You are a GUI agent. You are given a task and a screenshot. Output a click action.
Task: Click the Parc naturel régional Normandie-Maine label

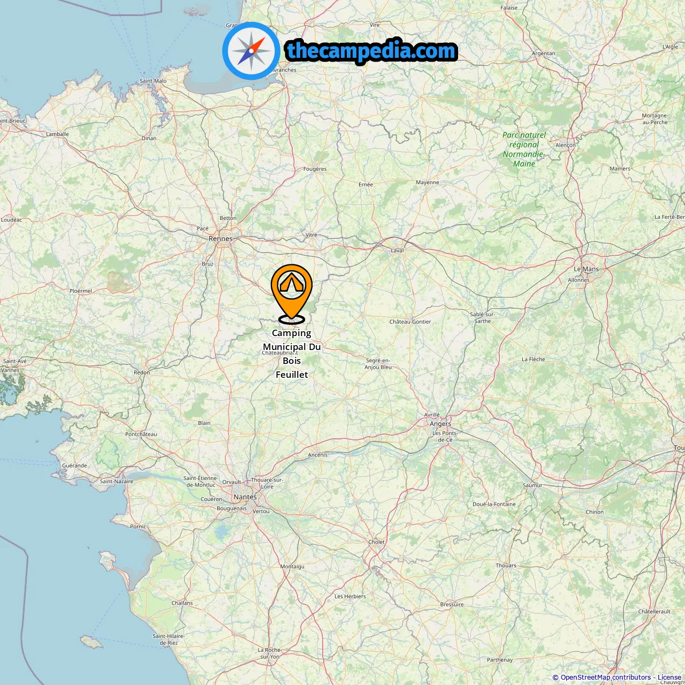[524, 149]
